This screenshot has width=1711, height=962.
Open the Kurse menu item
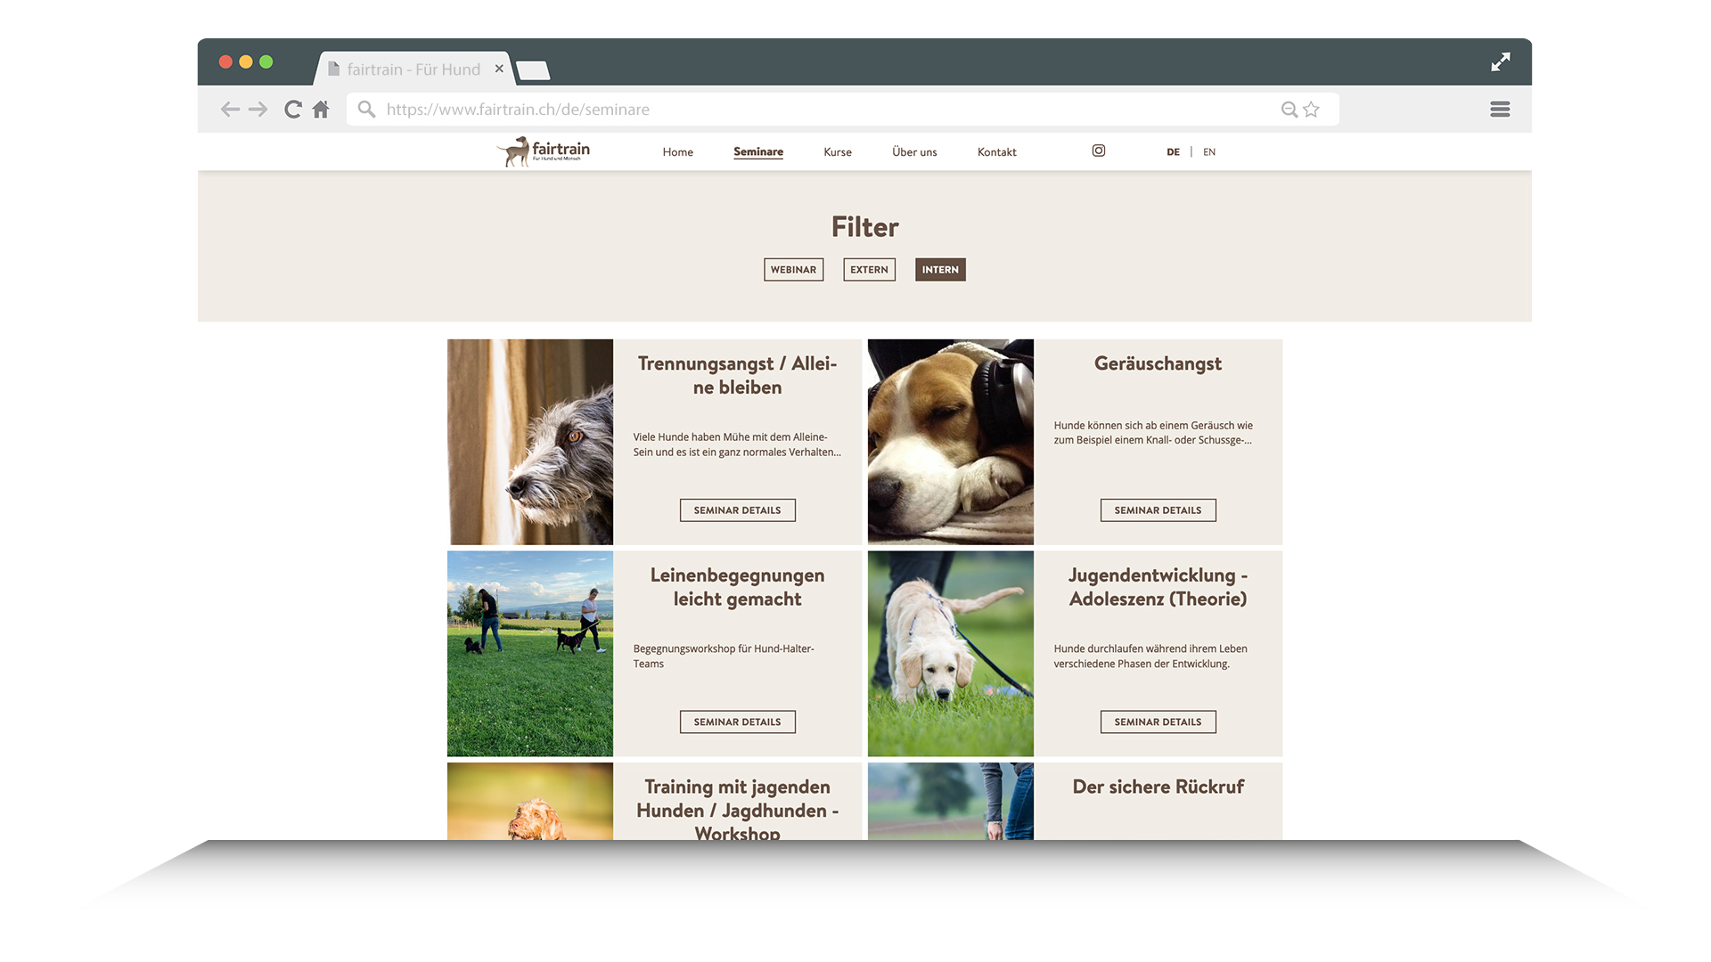[838, 152]
